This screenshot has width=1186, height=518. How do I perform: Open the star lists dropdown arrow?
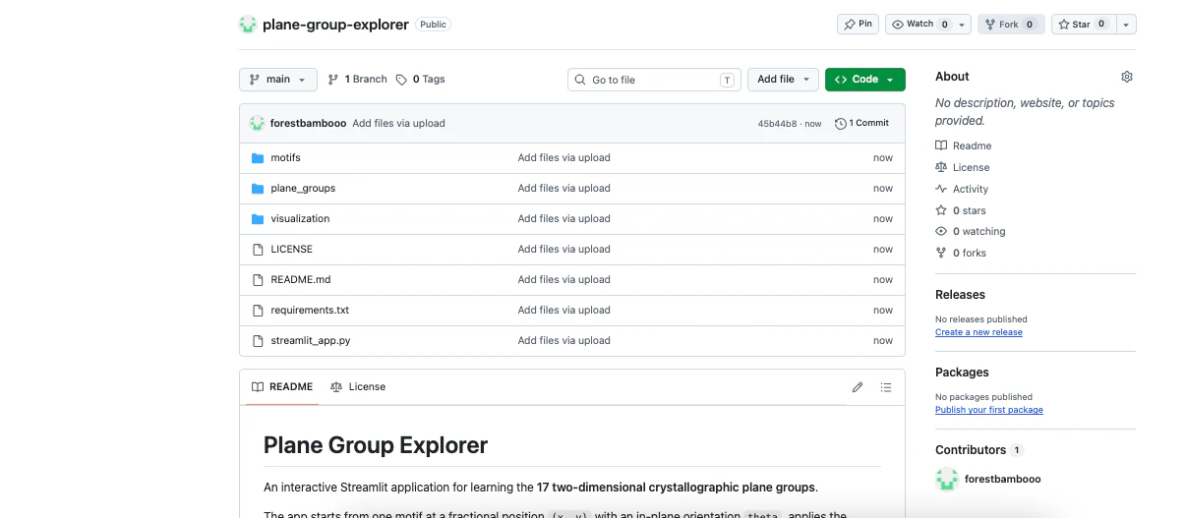pos(1125,25)
